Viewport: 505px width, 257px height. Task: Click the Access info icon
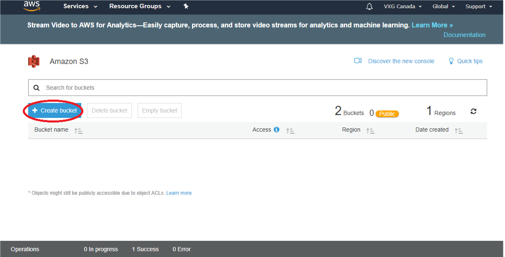[x=277, y=130]
